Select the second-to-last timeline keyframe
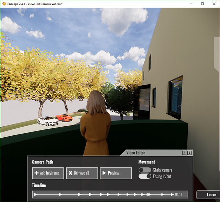The width and height of the screenshot is (220, 202). tap(163, 194)
